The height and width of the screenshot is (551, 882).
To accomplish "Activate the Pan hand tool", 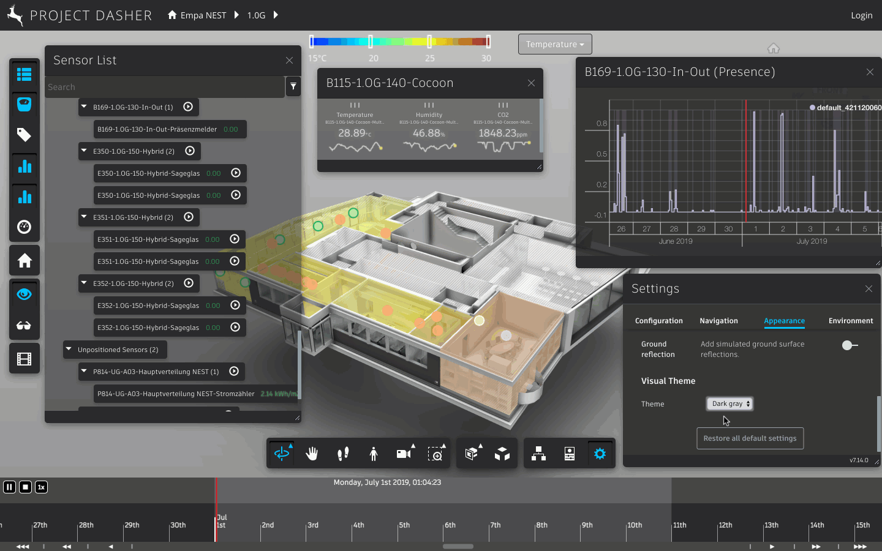I will coord(312,454).
